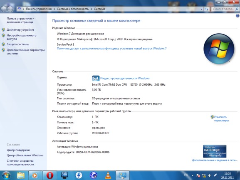Open Дополнительные параметры системы link
This screenshot has height=180, width=240.
(x=25, y=52)
